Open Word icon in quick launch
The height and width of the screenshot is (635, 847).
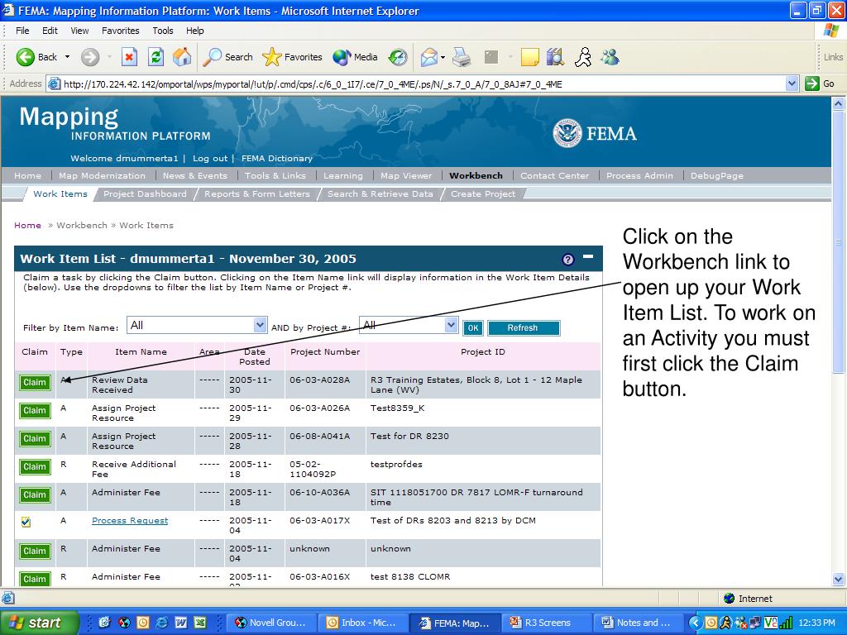point(181,623)
